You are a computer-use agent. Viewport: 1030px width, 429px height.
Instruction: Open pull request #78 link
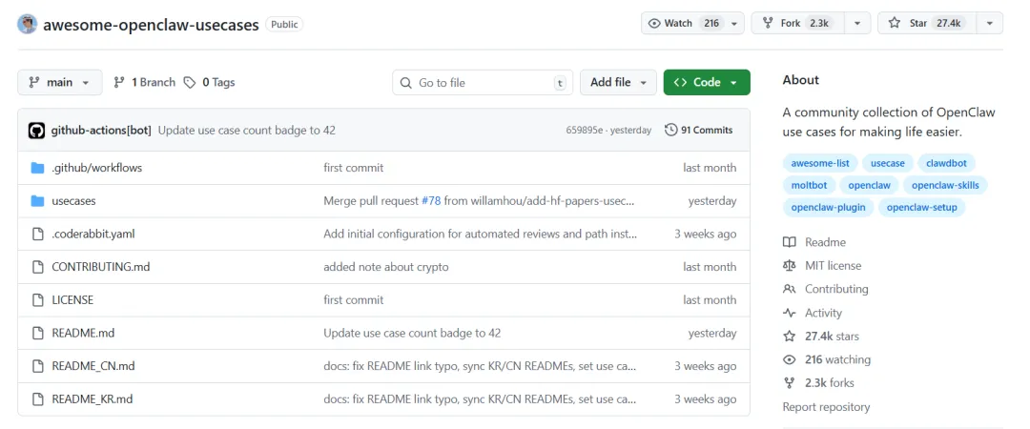[430, 201]
